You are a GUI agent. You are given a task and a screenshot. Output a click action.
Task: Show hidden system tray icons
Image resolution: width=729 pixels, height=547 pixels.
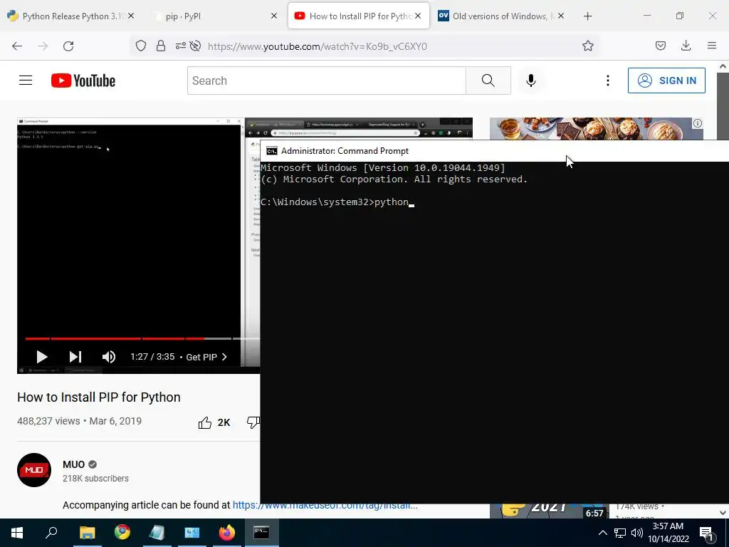602,533
